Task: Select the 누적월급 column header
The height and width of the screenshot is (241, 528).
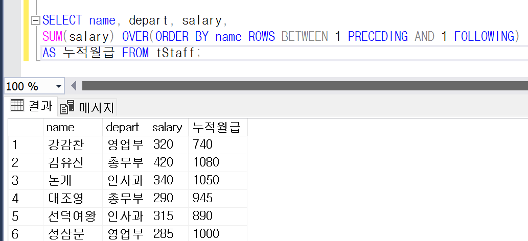Action: tap(218, 127)
